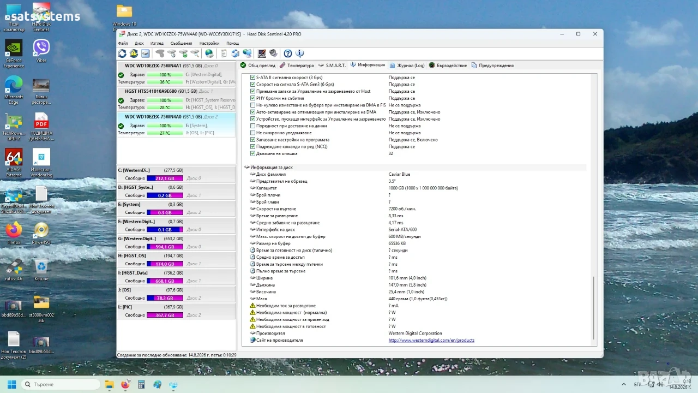Click the laptop screen configuration toolbar icon

262,53
